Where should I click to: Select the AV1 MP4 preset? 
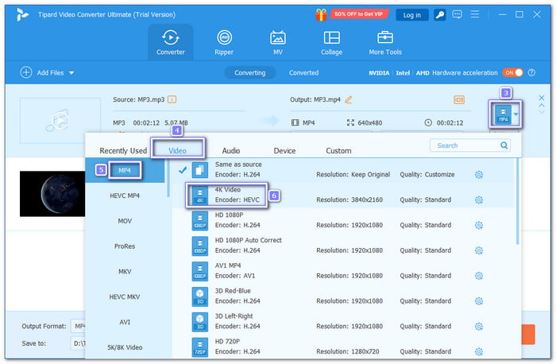click(x=342, y=271)
